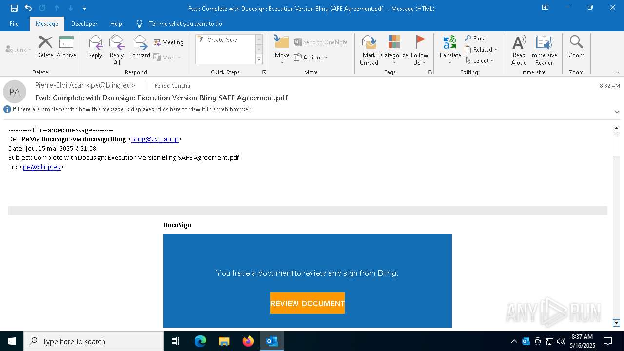Expand the message header chevron
This screenshot has height=351, width=624.
click(x=617, y=112)
